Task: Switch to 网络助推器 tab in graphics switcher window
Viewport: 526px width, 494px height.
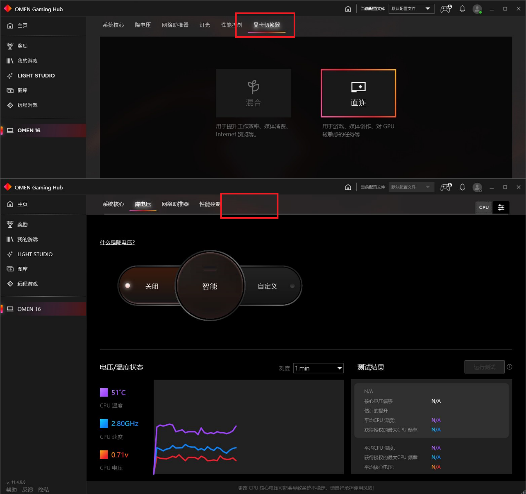Action: (x=175, y=25)
